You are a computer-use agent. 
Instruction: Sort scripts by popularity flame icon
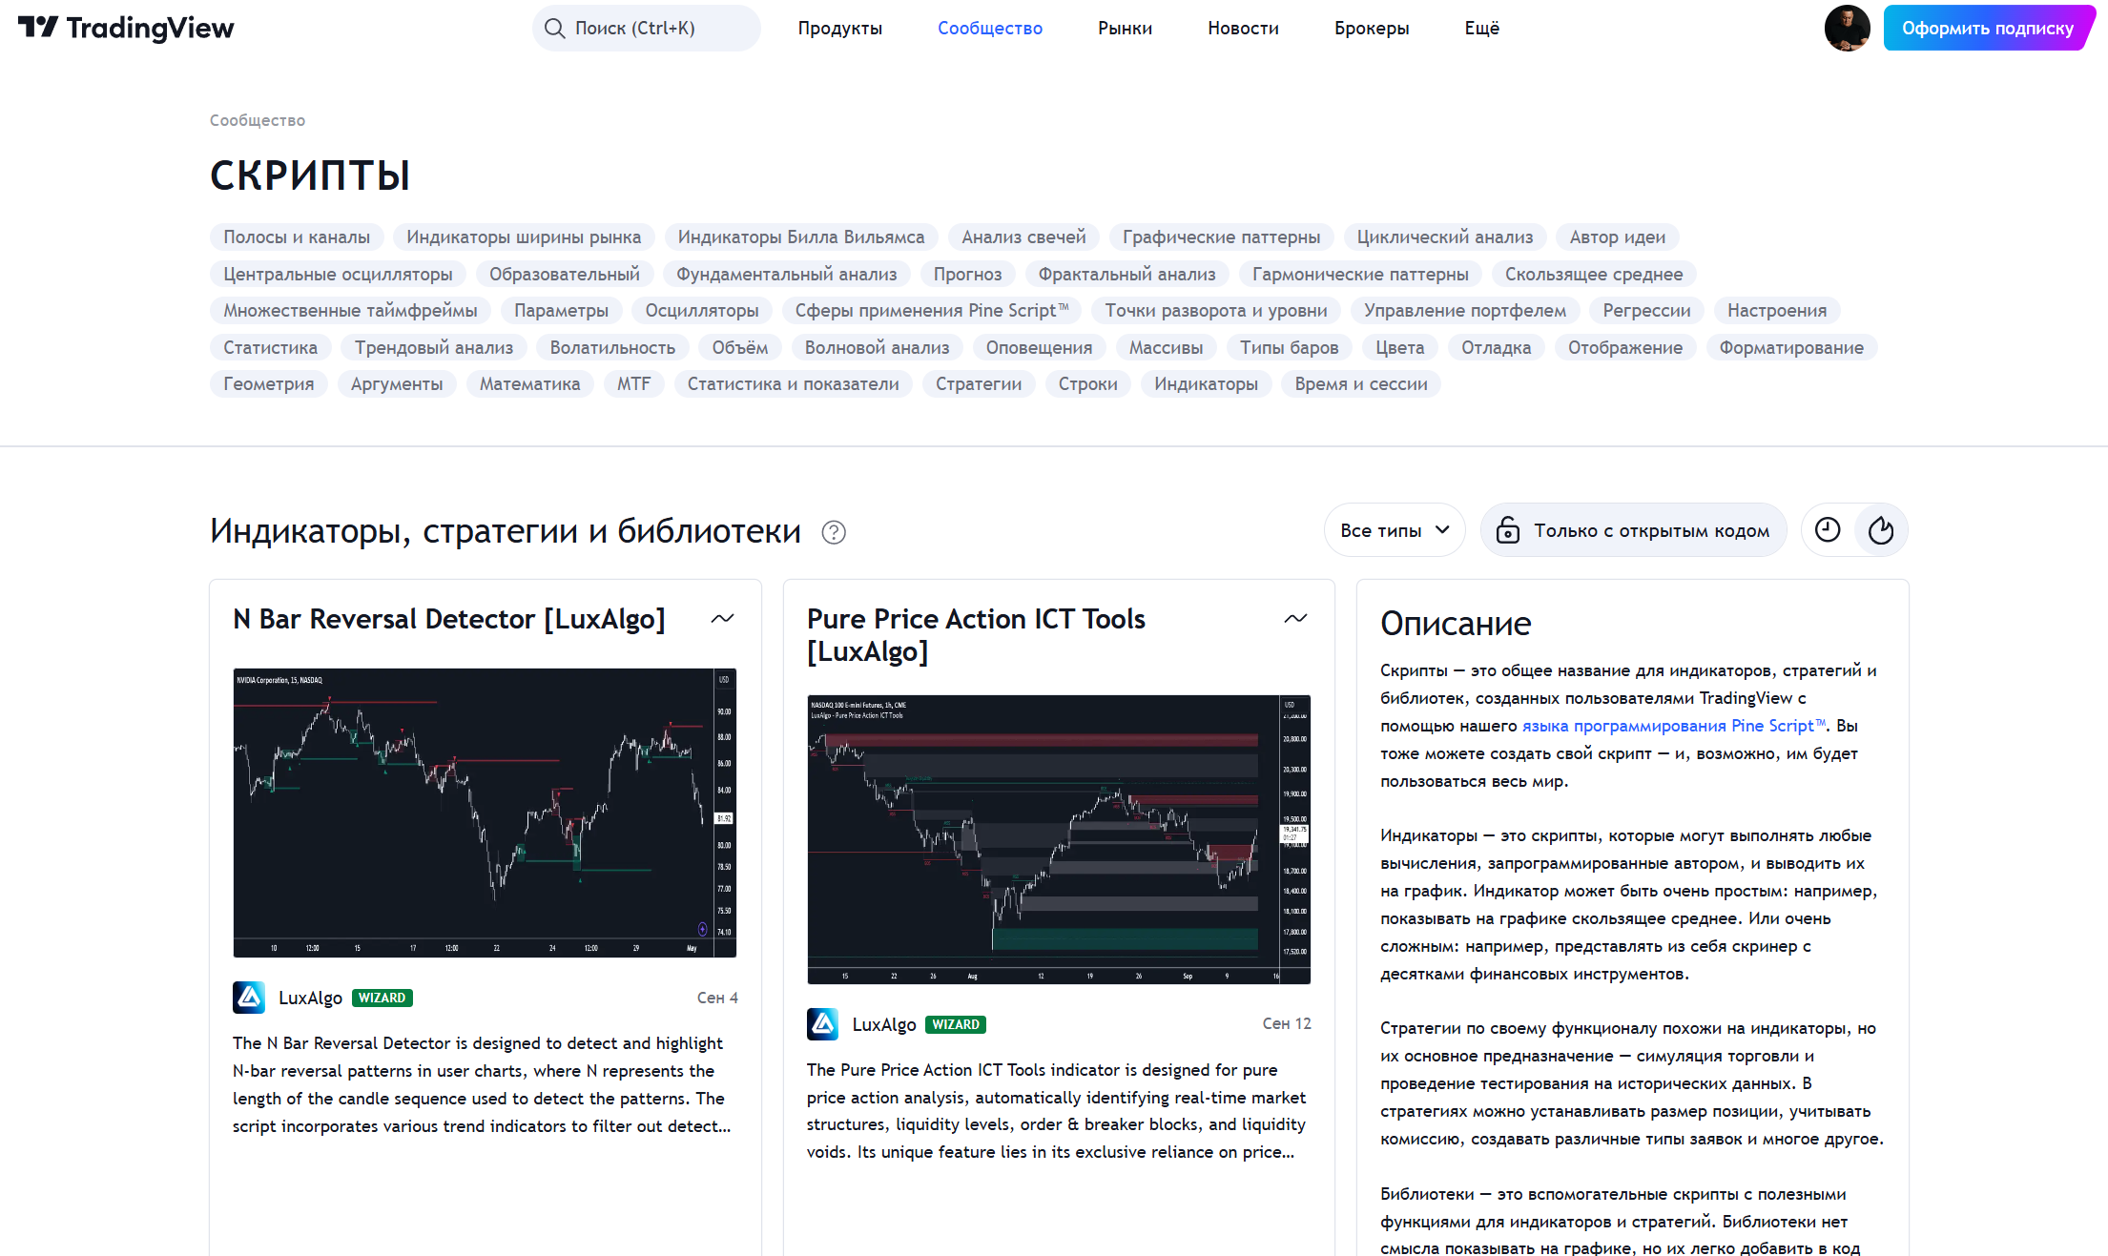1881,530
